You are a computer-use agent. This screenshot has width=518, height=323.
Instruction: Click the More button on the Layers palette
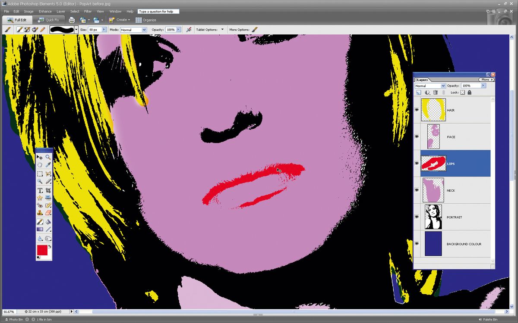486,79
